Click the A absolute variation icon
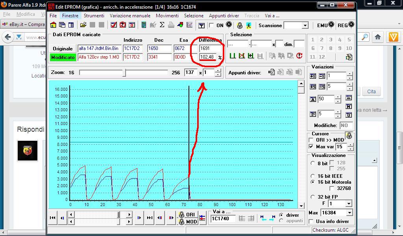The height and width of the screenshot is (236, 403). (313, 99)
